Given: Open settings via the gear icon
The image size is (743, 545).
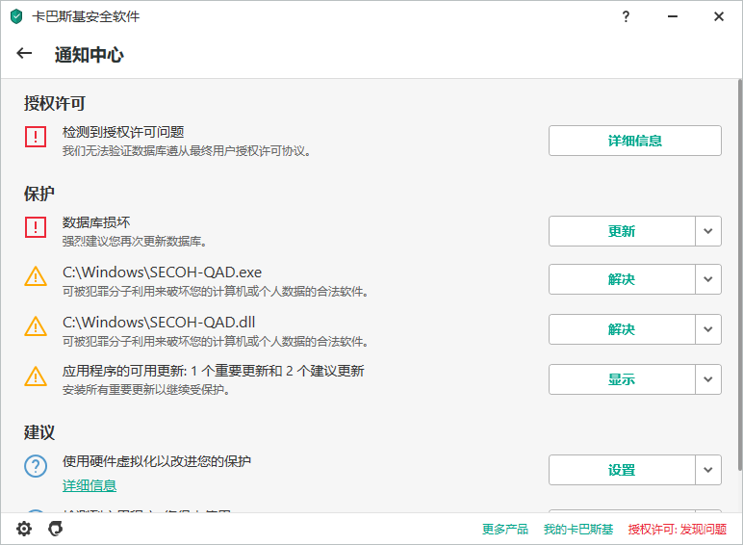Looking at the screenshot, I should (24, 529).
